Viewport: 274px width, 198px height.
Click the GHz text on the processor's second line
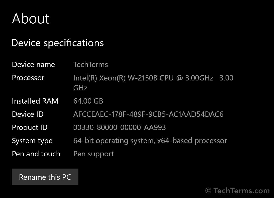point(80,88)
